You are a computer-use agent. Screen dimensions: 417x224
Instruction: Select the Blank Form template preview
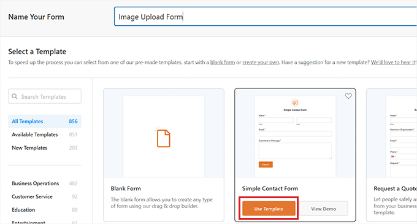(x=164, y=133)
